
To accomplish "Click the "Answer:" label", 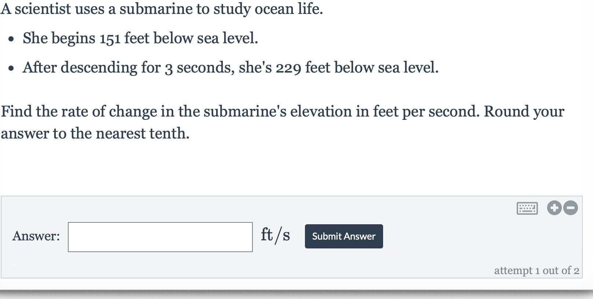I will point(36,236).
